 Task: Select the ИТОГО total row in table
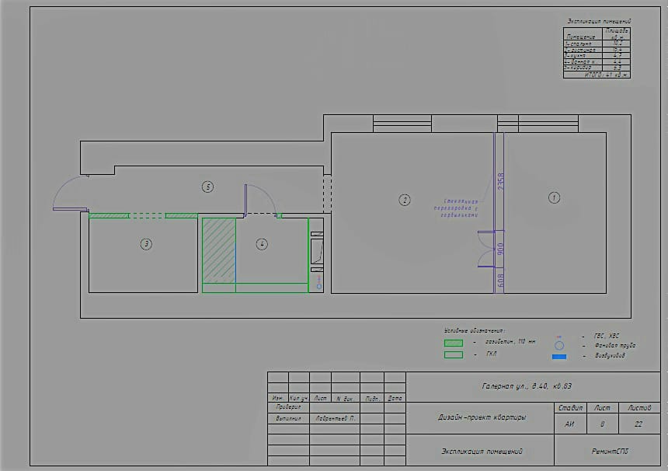(597, 75)
